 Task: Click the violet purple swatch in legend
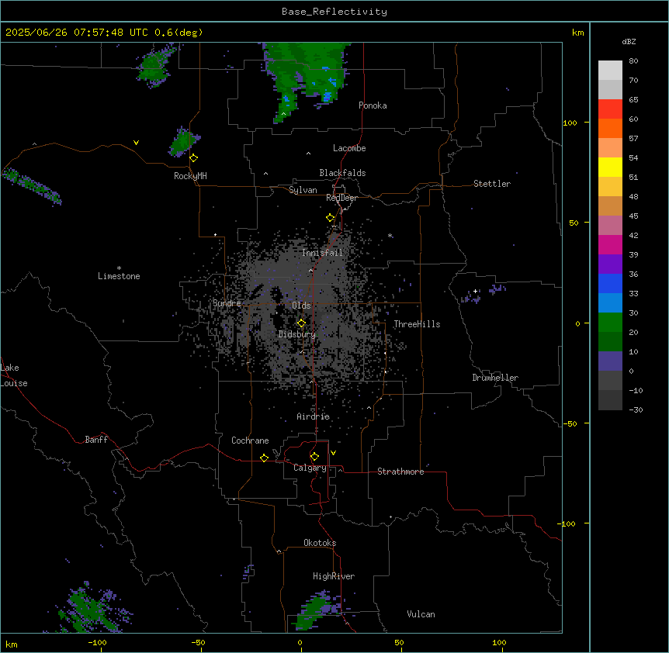tap(610, 264)
